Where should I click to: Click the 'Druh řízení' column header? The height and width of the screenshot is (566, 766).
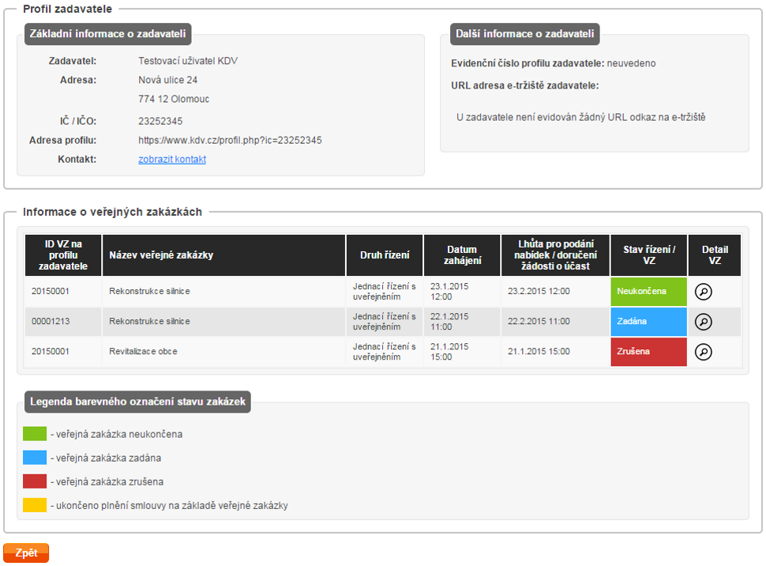click(x=385, y=255)
